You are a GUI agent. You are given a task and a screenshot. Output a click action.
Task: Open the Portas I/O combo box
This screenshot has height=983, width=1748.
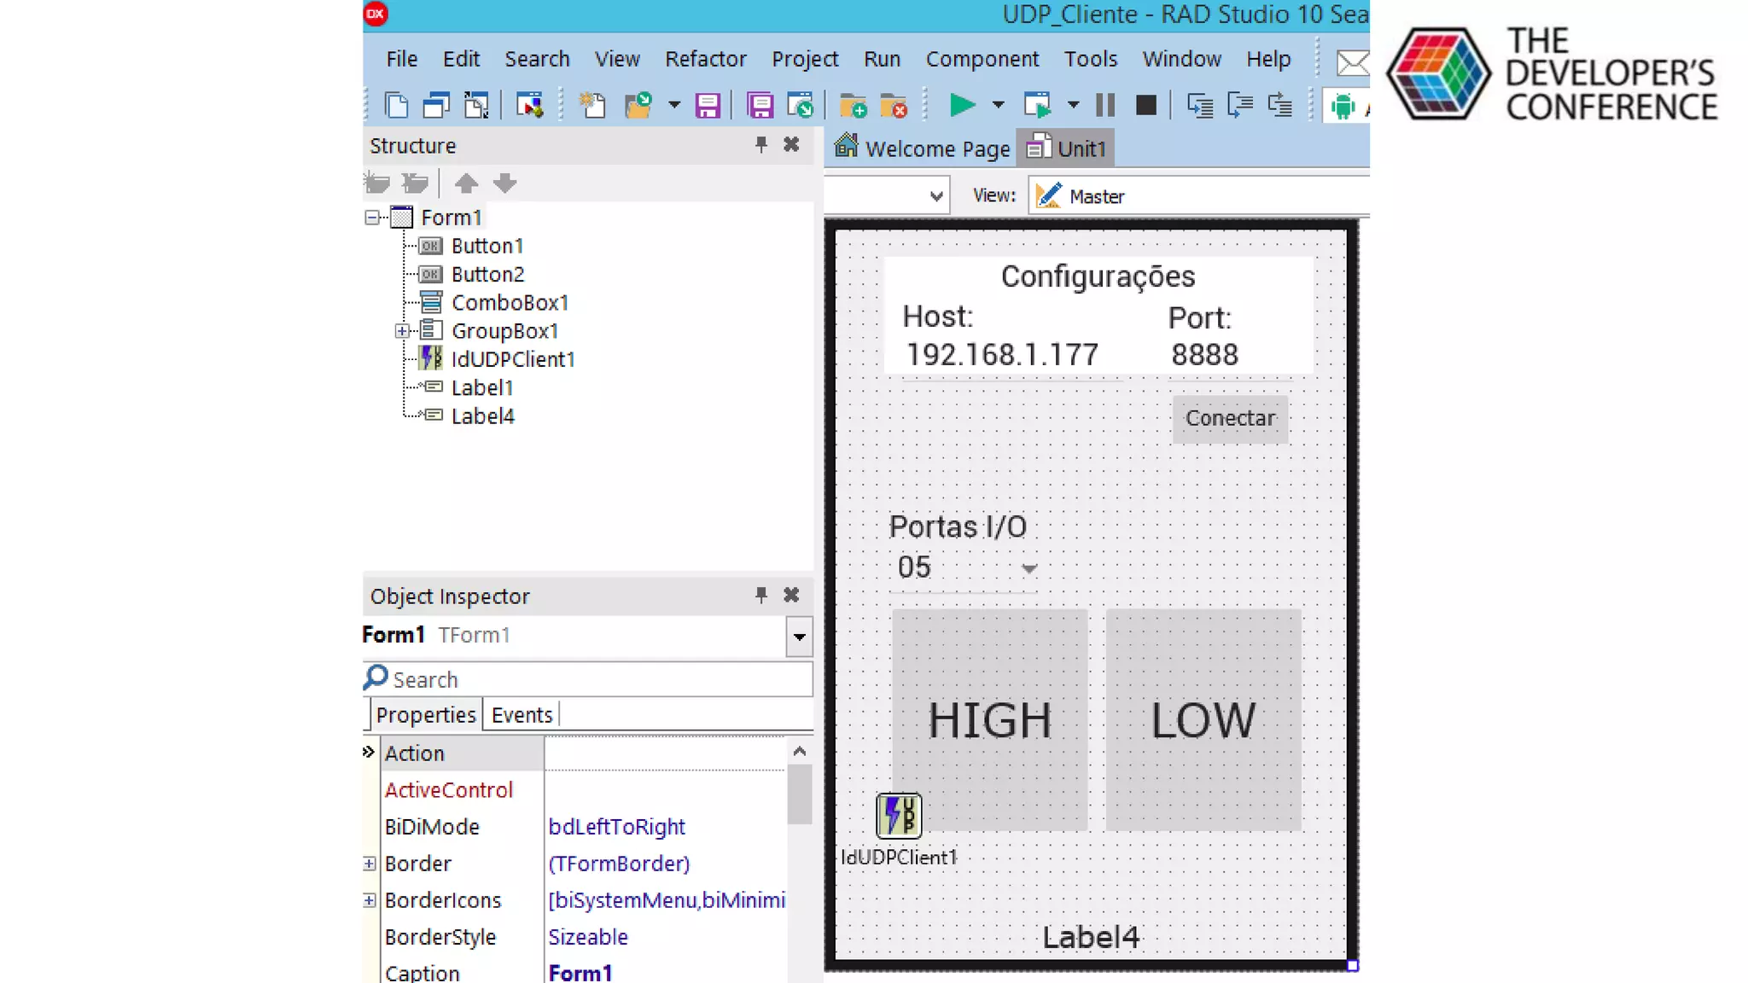click(1029, 568)
